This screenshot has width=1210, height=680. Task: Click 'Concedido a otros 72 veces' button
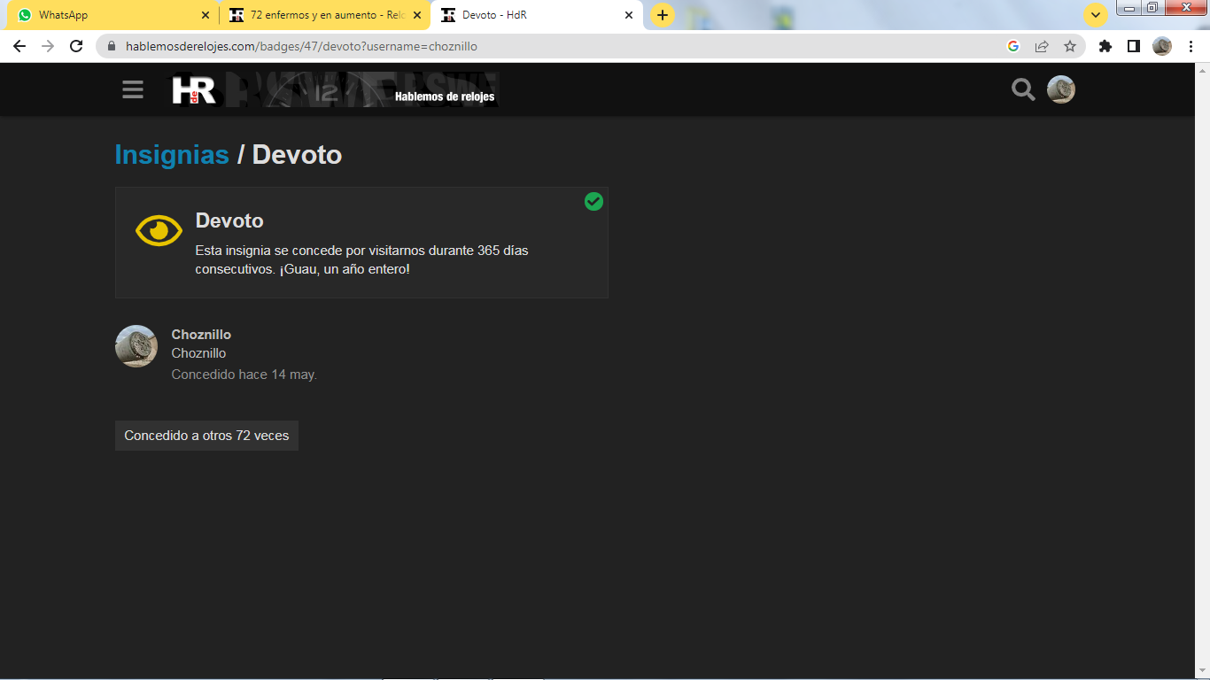click(206, 436)
